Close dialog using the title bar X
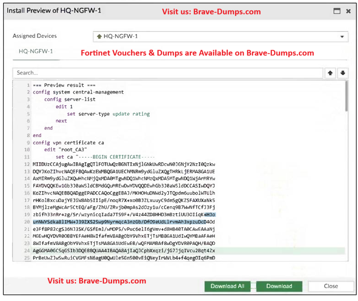Viewport: 358px width, 301px height. click(x=348, y=11)
